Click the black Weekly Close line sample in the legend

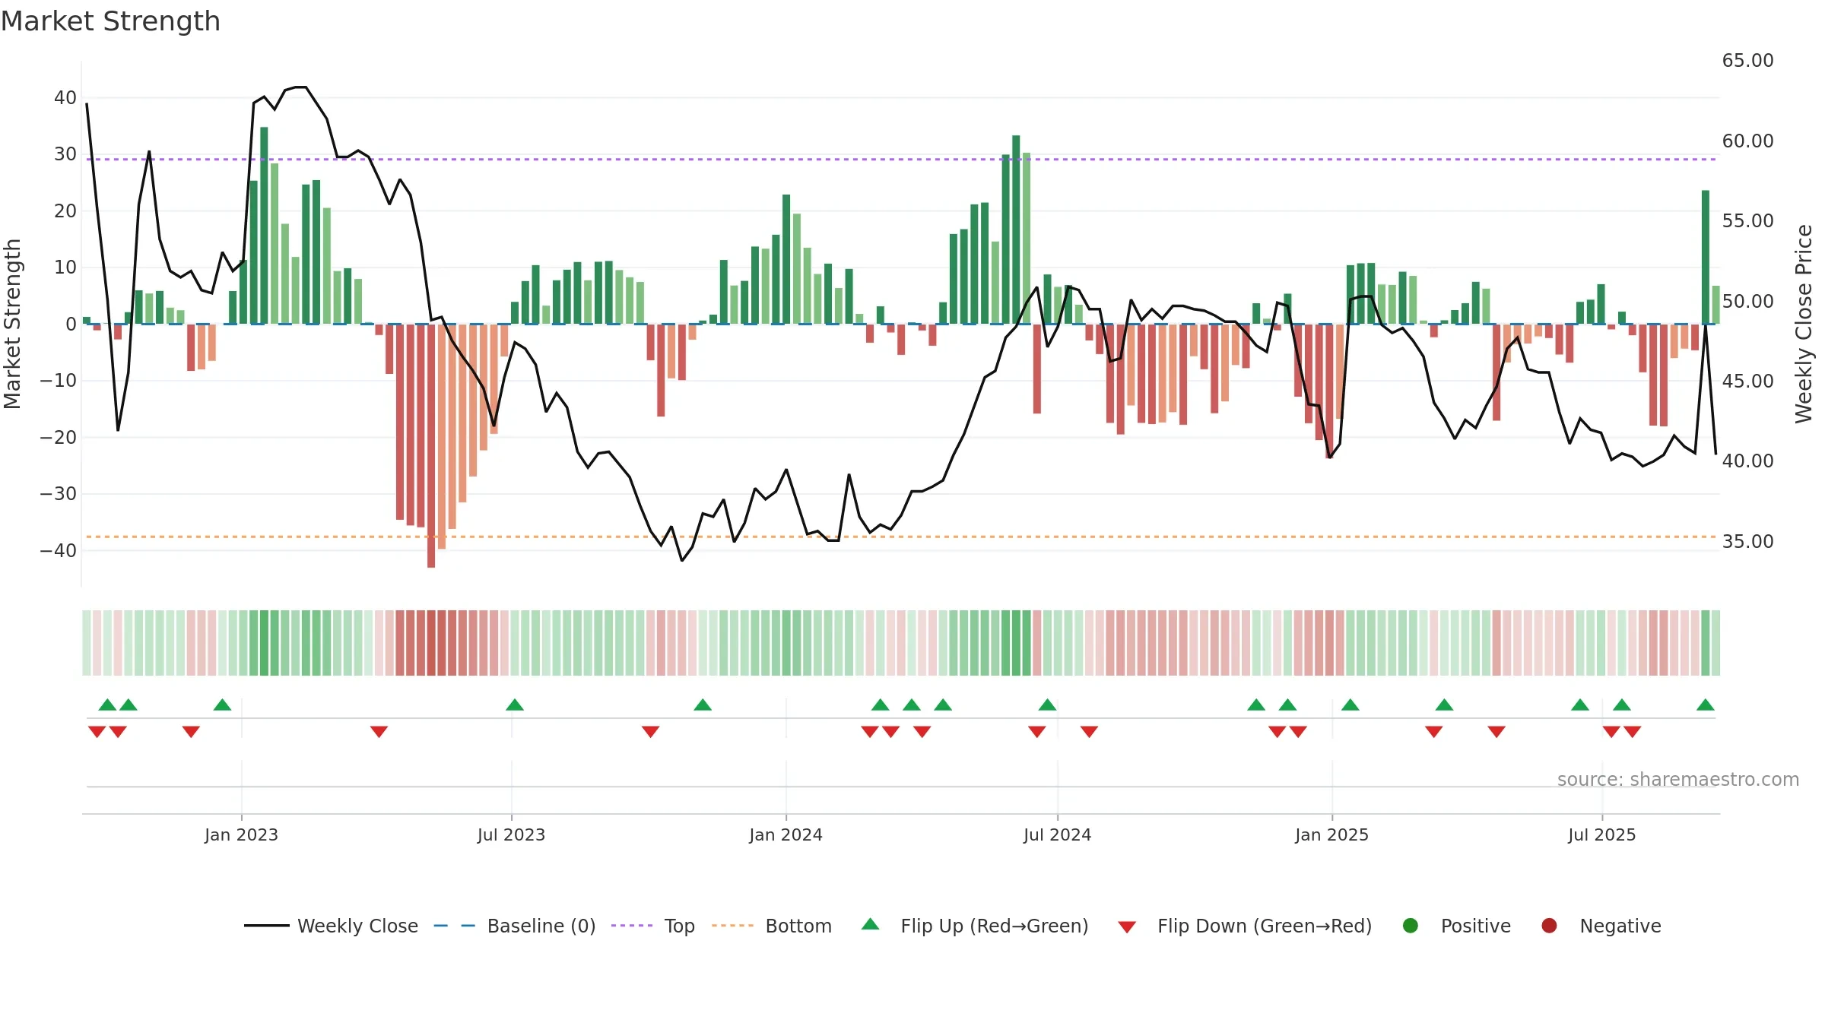[267, 926]
